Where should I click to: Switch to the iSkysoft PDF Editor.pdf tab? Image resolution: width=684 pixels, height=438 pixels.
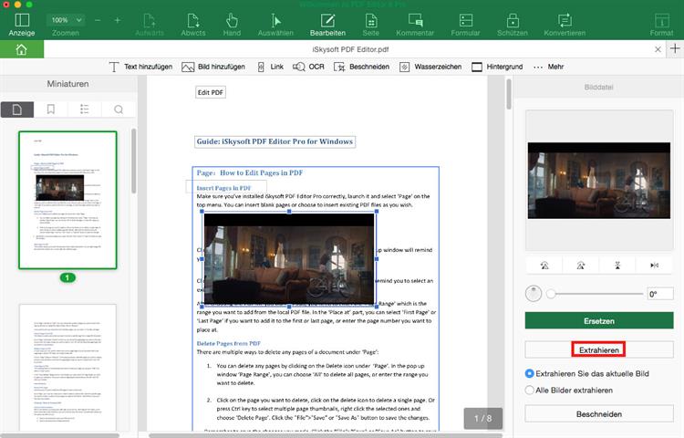pyautogui.click(x=350, y=49)
